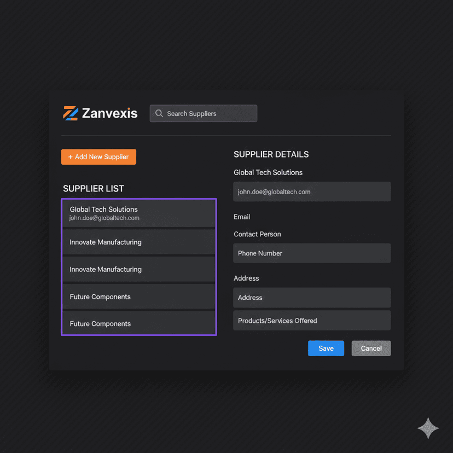The width and height of the screenshot is (453, 453).
Task: Click the Zanvexis logo icon
Action: 71,113
